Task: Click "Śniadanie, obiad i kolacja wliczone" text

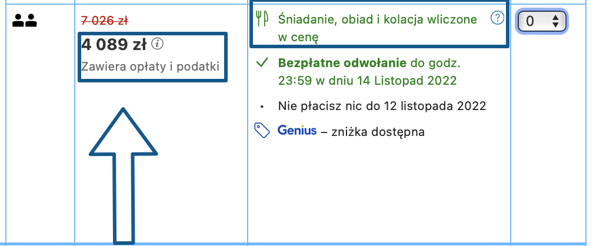Action: pyautogui.click(x=378, y=19)
